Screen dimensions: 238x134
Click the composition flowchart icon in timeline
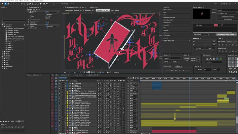tap(129, 78)
